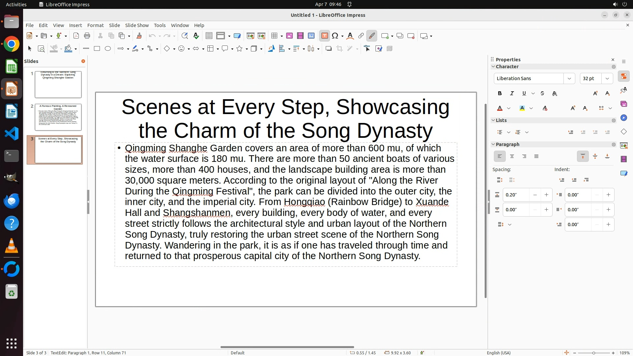Select the Rectangle shape tool
Viewport: 633px width, 356px height.
click(97, 49)
